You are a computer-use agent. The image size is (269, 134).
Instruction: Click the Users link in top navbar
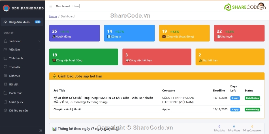pos(76,6)
